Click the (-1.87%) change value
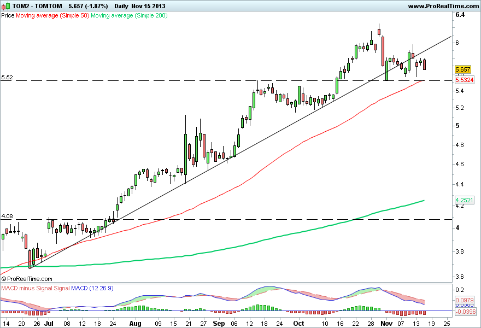The height and width of the screenshot is (328, 481). click(x=97, y=6)
